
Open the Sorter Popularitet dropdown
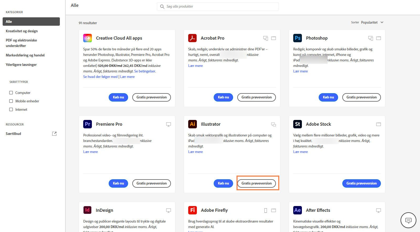point(372,22)
